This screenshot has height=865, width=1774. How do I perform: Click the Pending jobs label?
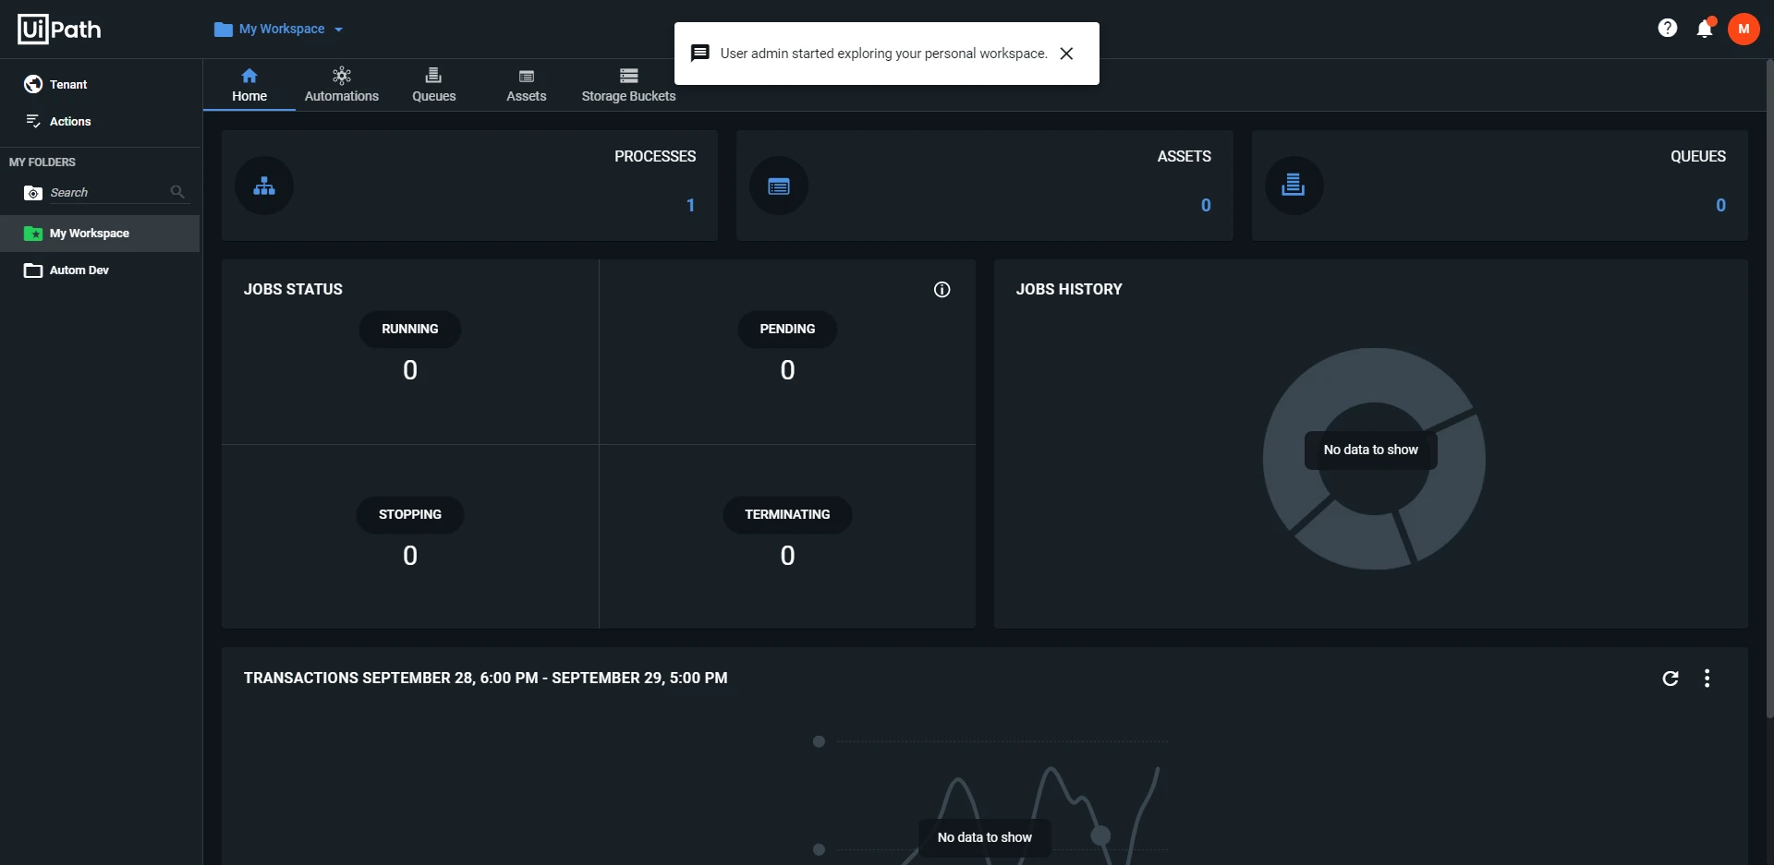[x=787, y=330]
